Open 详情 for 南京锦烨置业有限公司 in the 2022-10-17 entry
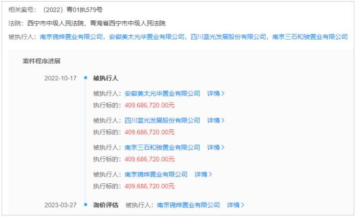Image resolution: width=356 pixels, height=217 pixels. (203, 174)
